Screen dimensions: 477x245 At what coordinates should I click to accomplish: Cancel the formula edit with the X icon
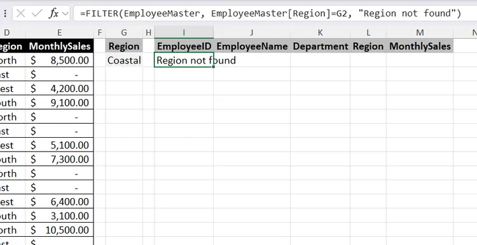(x=21, y=14)
